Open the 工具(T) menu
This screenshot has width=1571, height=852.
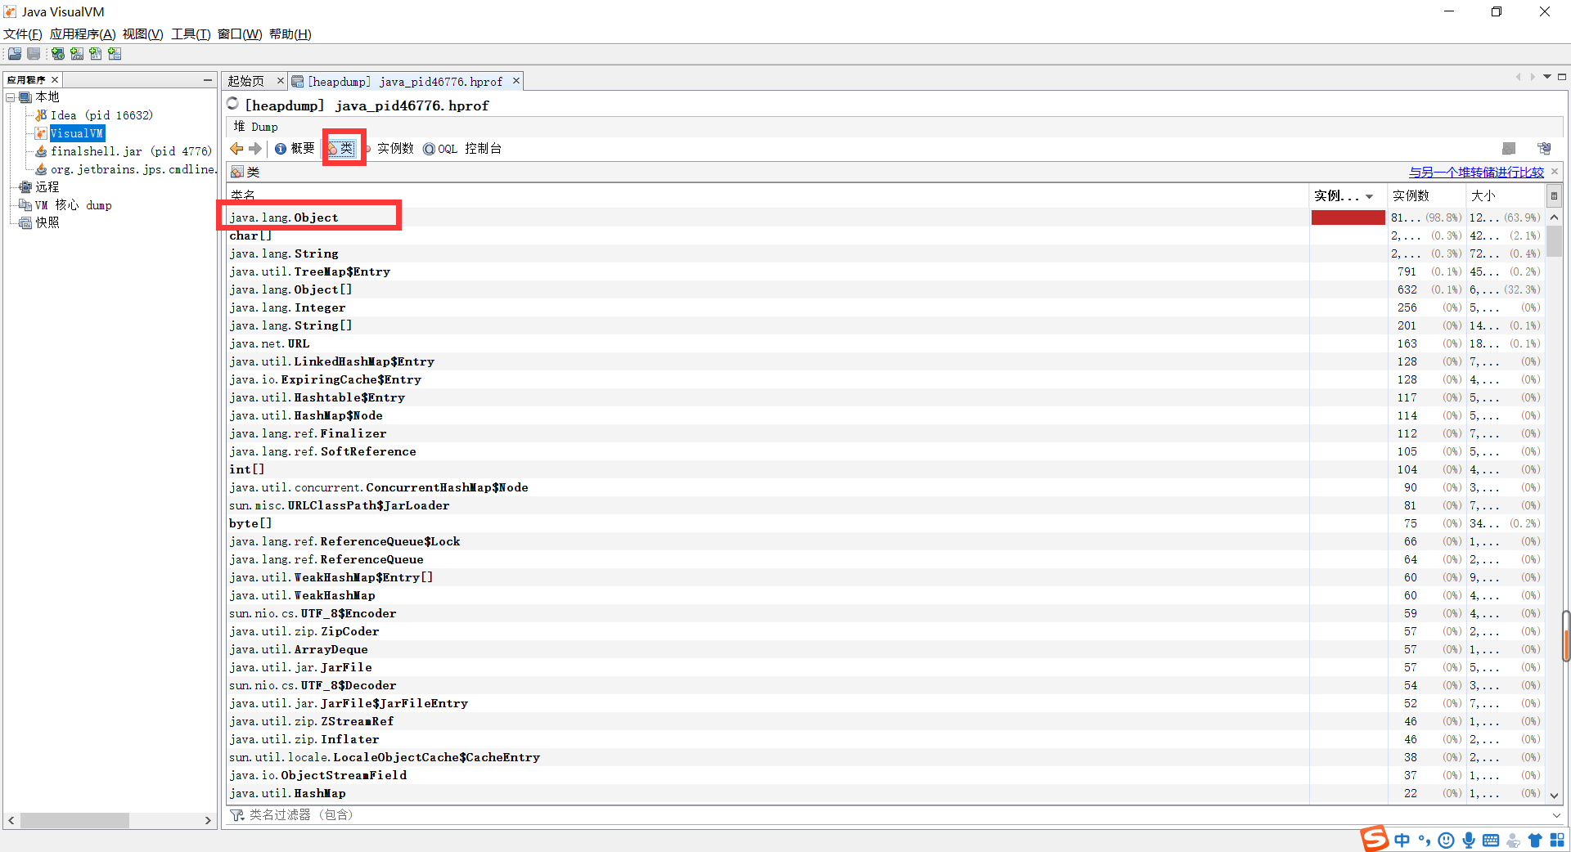point(191,34)
